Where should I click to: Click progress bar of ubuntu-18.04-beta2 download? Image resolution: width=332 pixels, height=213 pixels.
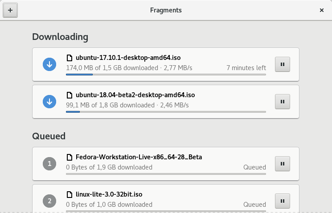pos(166,112)
